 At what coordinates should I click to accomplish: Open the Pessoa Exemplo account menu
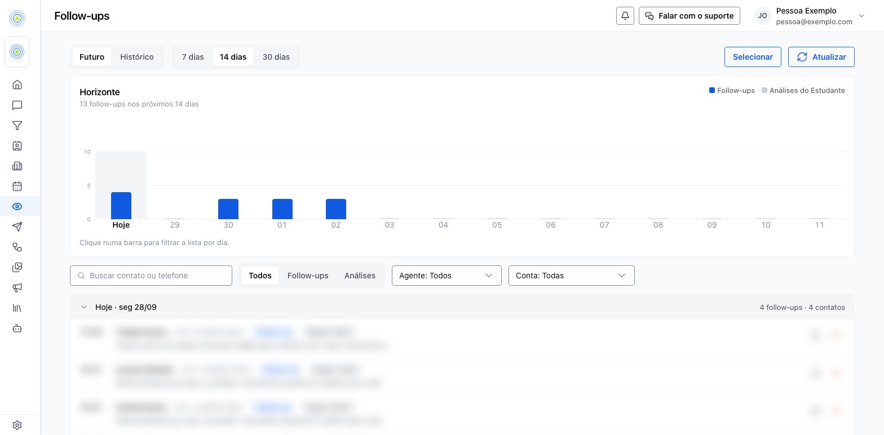pyautogui.click(x=810, y=16)
